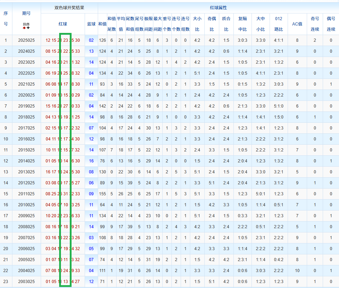Screen dimensions: 339x288
Task: Click blue ball 16 in row 2014025
Action: point(91,161)
